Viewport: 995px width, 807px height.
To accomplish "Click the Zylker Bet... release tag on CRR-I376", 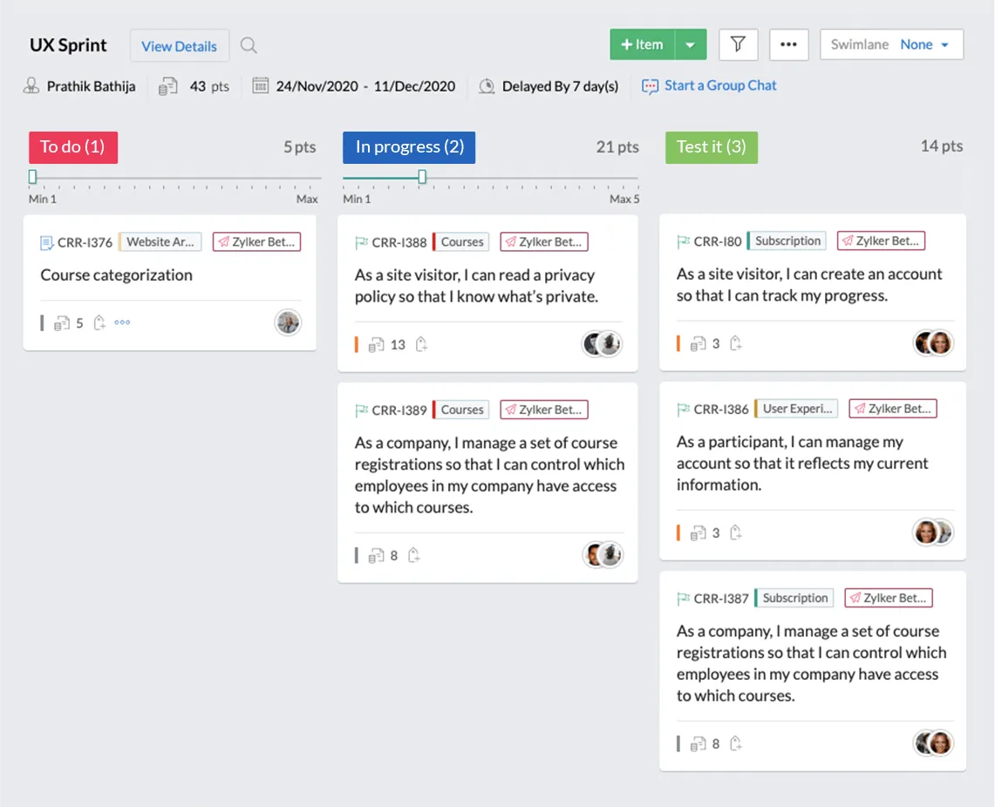I will pos(257,241).
